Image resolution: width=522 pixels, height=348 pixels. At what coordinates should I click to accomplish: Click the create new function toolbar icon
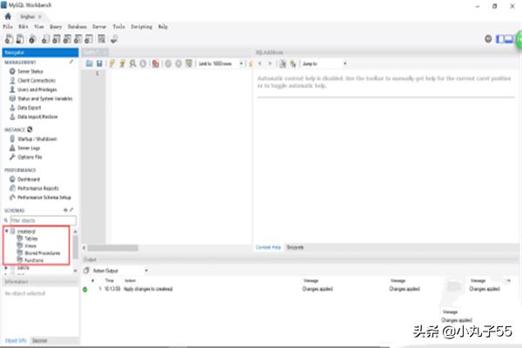(x=89, y=39)
